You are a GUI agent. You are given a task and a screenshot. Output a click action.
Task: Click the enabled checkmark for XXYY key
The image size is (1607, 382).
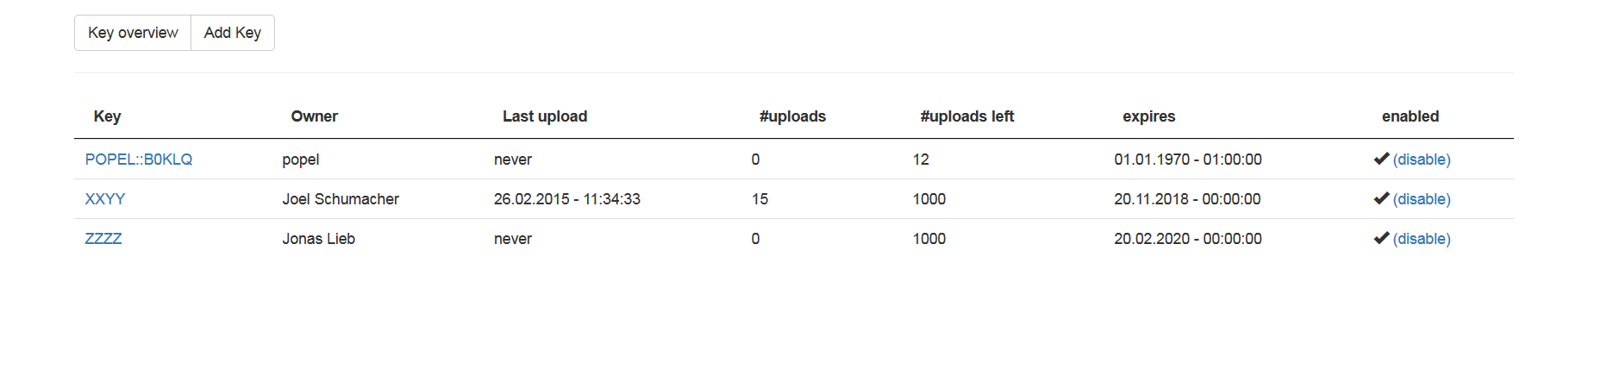(x=1381, y=198)
